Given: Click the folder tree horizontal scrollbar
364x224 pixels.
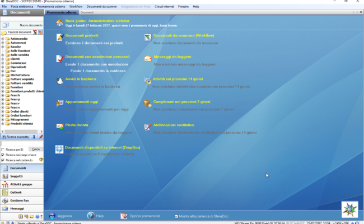Looking at the screenshot, I should [x=22, y=132].
